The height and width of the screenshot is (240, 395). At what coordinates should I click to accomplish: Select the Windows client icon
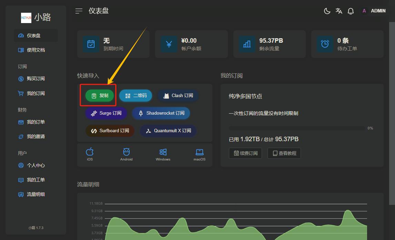click(x=163, y=154)
